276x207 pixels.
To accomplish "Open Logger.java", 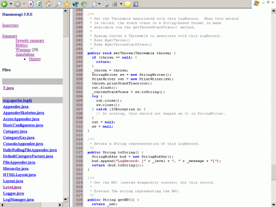I will [13, 193].
